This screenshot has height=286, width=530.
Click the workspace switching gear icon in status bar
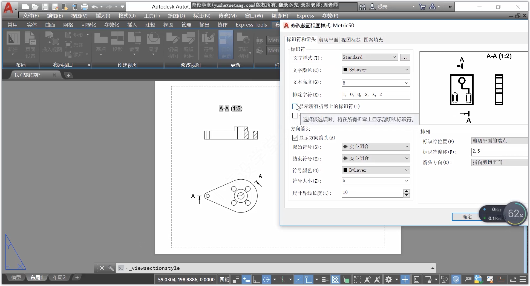[389, 279]
